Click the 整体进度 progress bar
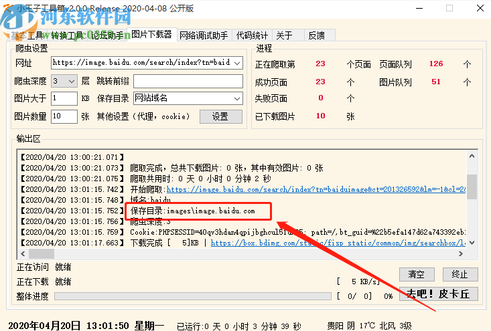 [x=193, y=296]
